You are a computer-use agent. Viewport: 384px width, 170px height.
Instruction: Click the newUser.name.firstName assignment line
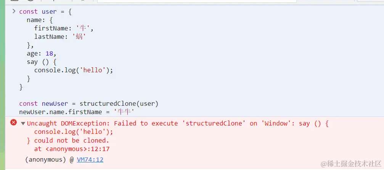click(76, 112)
